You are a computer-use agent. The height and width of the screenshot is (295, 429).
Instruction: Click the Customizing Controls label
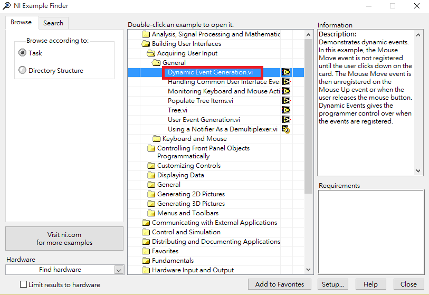pyautogui.click(x=189, y=166)
